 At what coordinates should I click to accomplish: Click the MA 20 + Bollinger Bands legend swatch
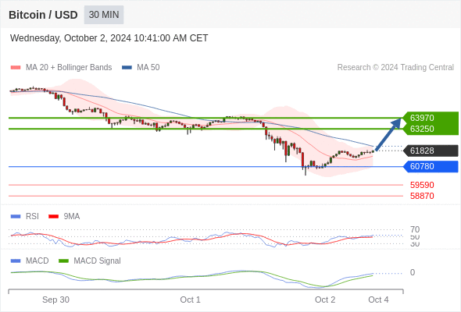pos(16,68)
